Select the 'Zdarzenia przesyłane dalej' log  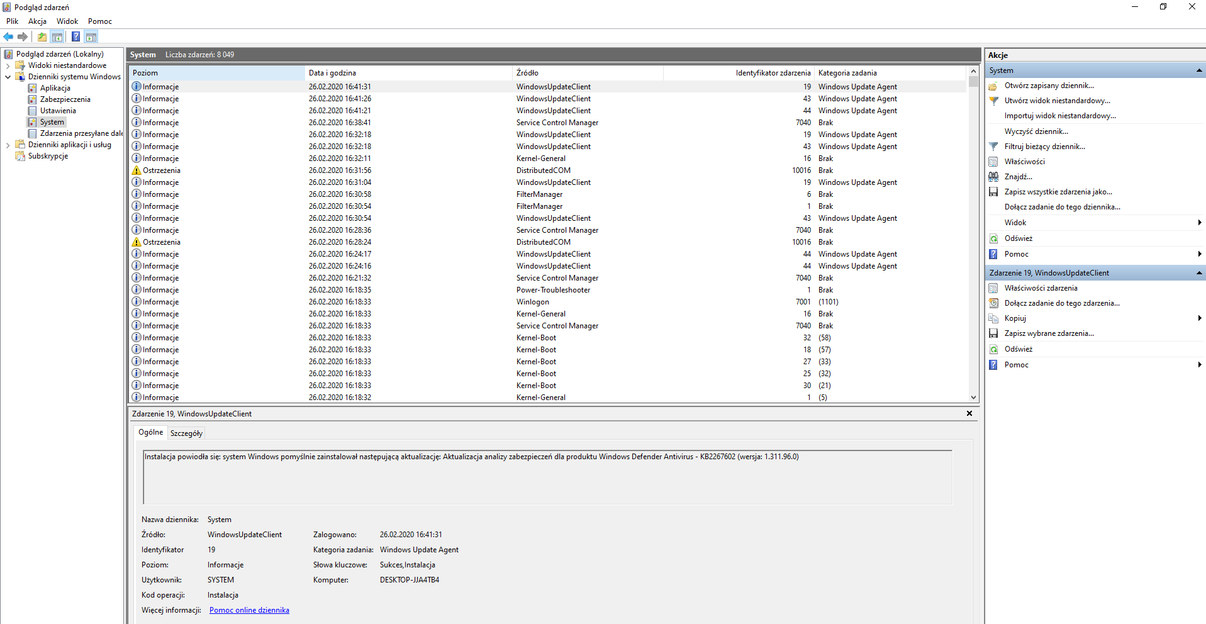click(81, 133)
